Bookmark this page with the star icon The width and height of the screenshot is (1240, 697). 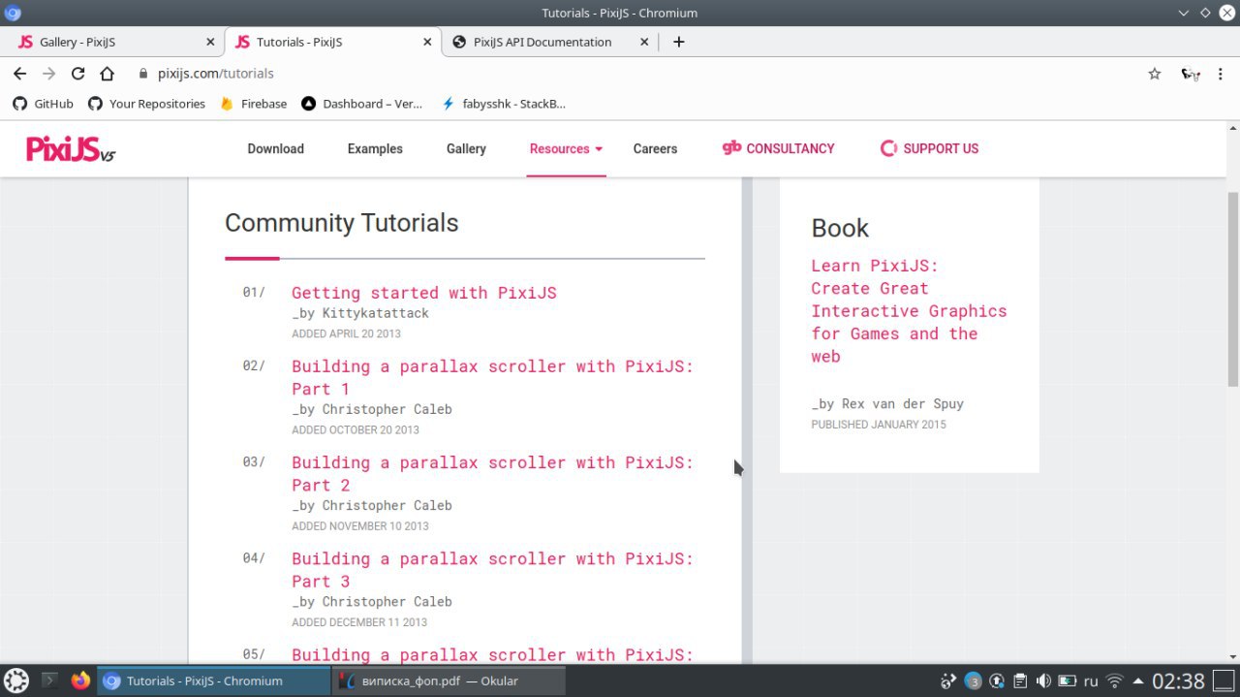pyautogui.click(x=1154, y=74)
